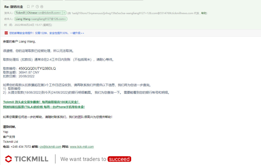Click the cn@tickmill.com email link in signature
The image size is (261, 165).
click(50, 147)
